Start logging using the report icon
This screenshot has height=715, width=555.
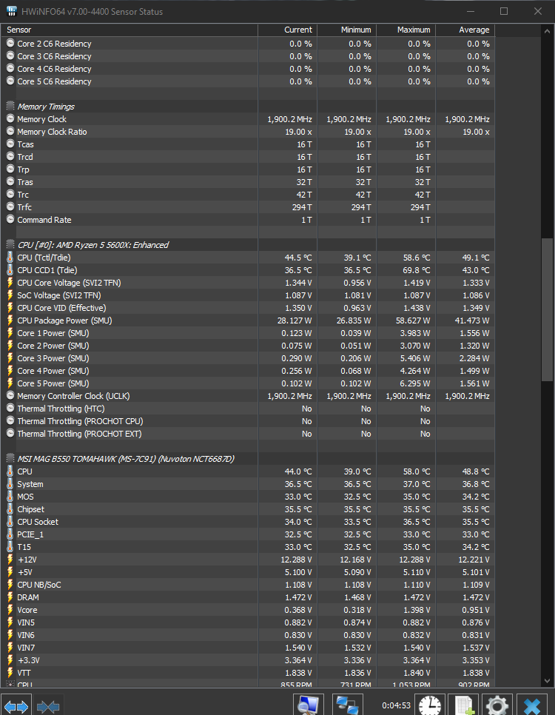click(463, 704)
